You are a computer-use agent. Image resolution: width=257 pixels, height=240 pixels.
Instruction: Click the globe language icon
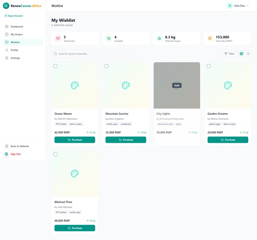[x=6, y=154]
